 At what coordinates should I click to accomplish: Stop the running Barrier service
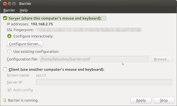(164, 100)
